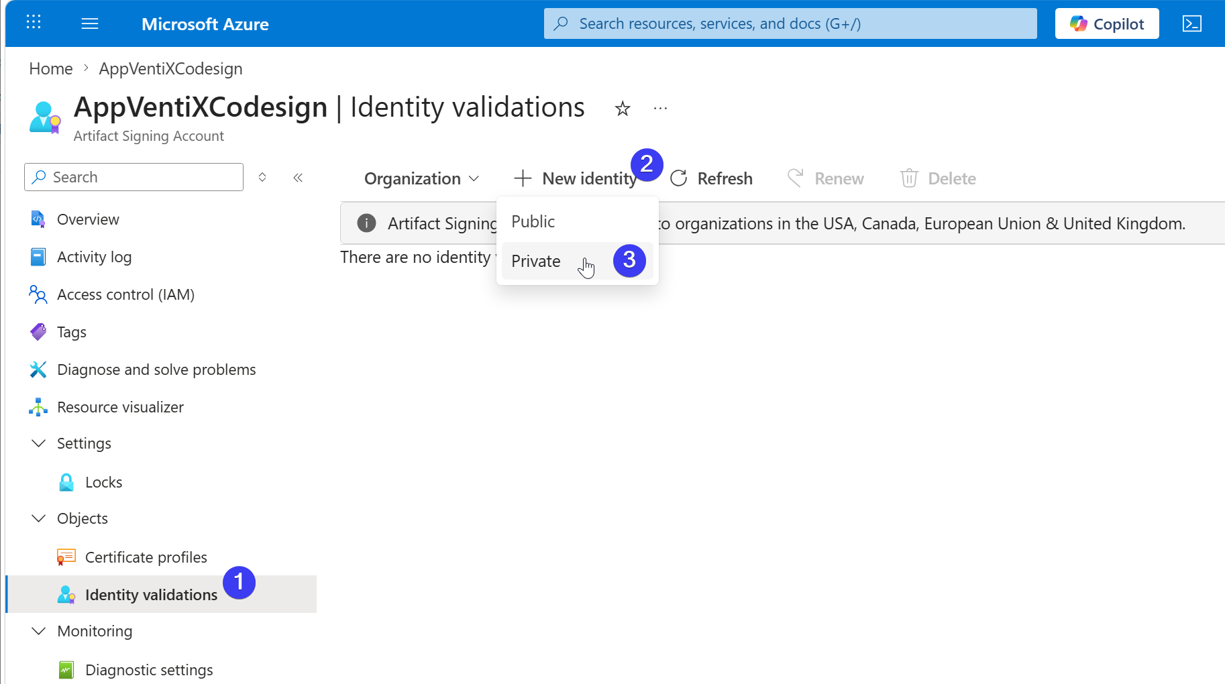Viewport: 1225px width, 684px height.
Task: Open Diagnostic settings
Action: pyautogui.click(x=149, y=670)
